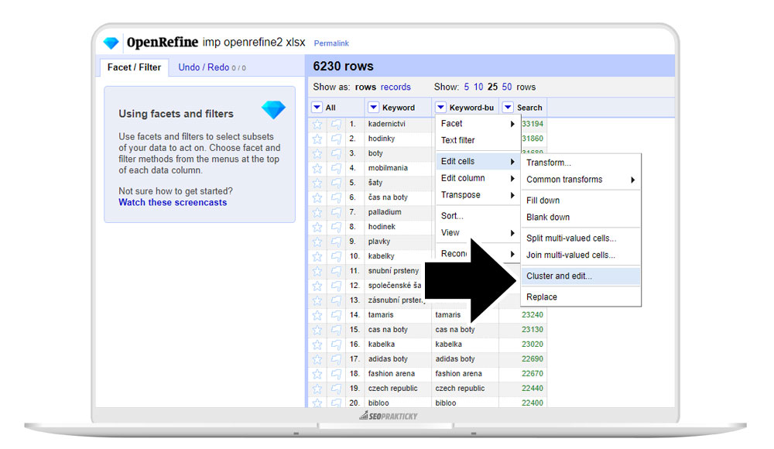Click the 23240 value in the tamaris row
Image resolution: width=774 pixels, height=449 pixels.
(533, 315)
